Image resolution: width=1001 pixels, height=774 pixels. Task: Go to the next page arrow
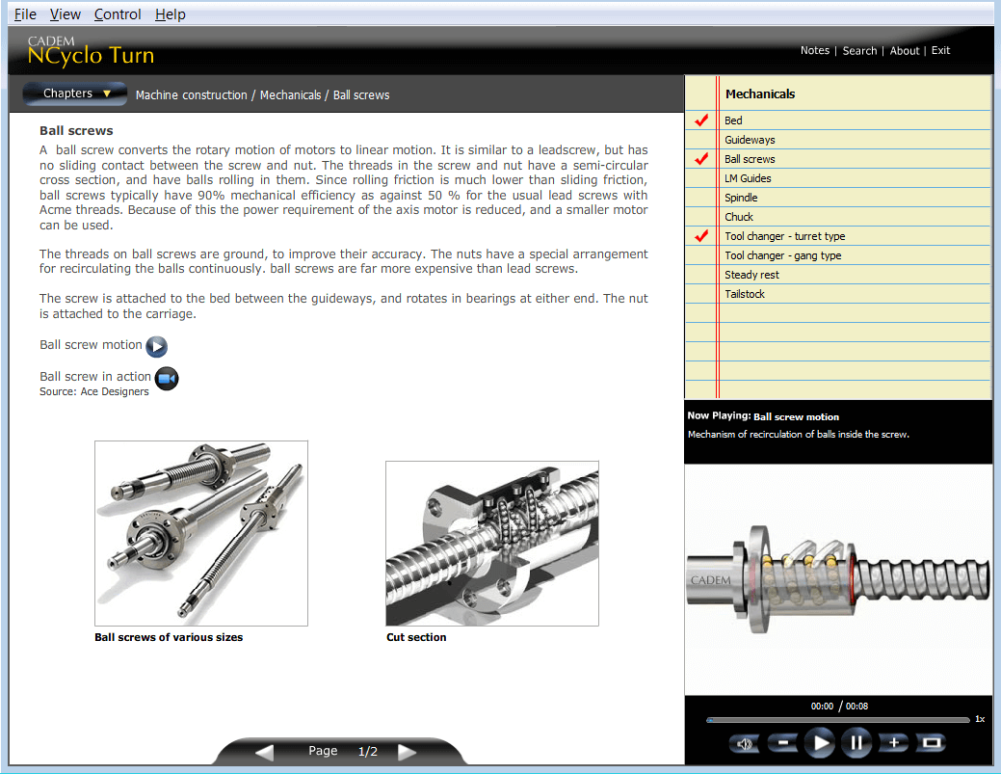pyautogui.click(x=407, y=752)
